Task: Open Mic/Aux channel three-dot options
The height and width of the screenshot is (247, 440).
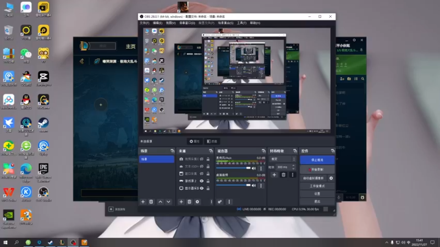Action: pos(261,169)
